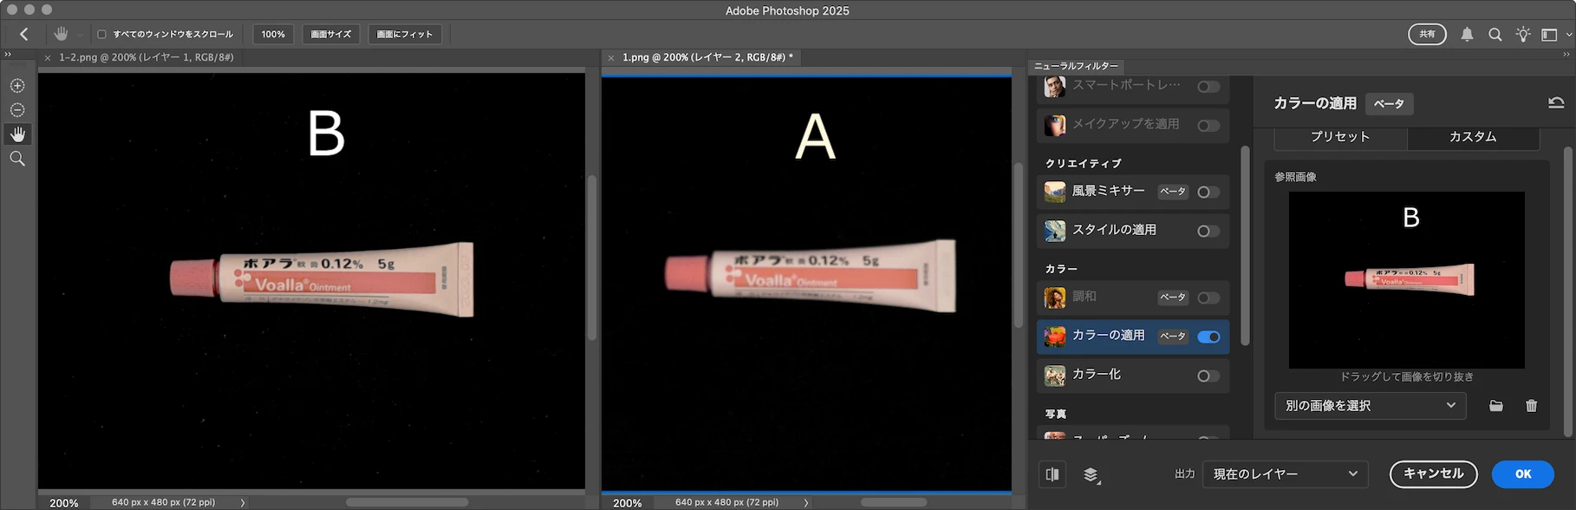Select the カラー化 filter label
Viewport: 1576px width, 510px height.
[x=1097, y=375]
